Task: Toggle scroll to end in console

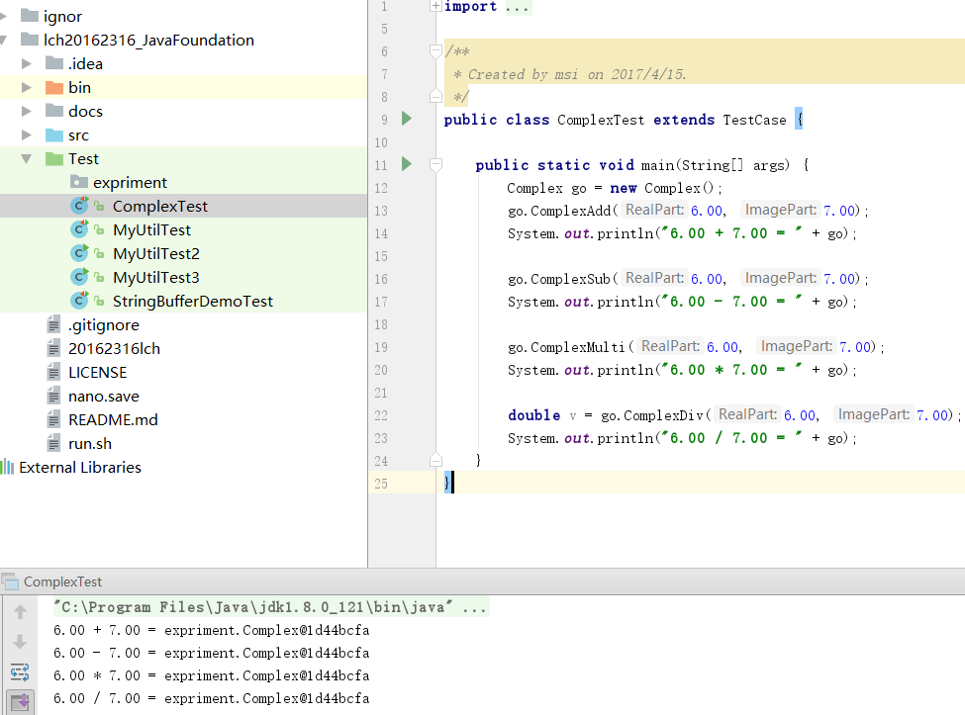Action: point(21,701)
